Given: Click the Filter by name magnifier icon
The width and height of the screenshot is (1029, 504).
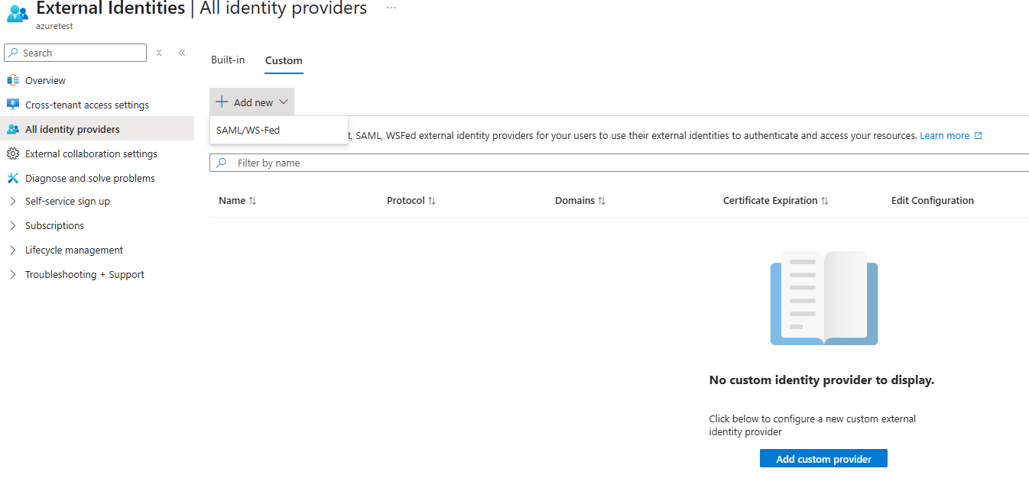Looking at the screenshot, I should pos(222,163).
